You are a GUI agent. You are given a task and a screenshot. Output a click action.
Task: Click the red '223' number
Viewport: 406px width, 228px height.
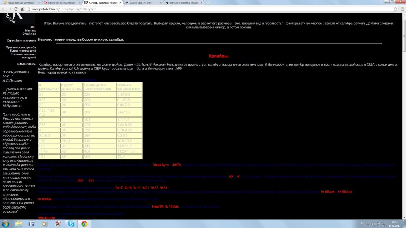80,181
